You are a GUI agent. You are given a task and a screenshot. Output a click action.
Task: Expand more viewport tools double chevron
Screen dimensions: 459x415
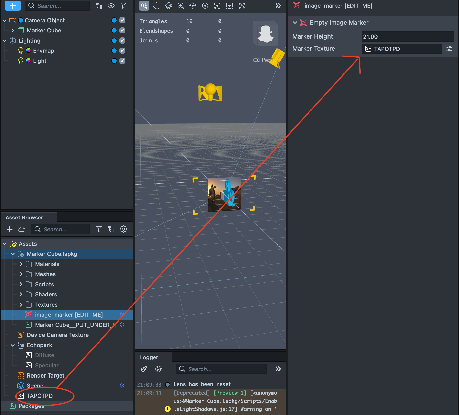tap(278, 6)
